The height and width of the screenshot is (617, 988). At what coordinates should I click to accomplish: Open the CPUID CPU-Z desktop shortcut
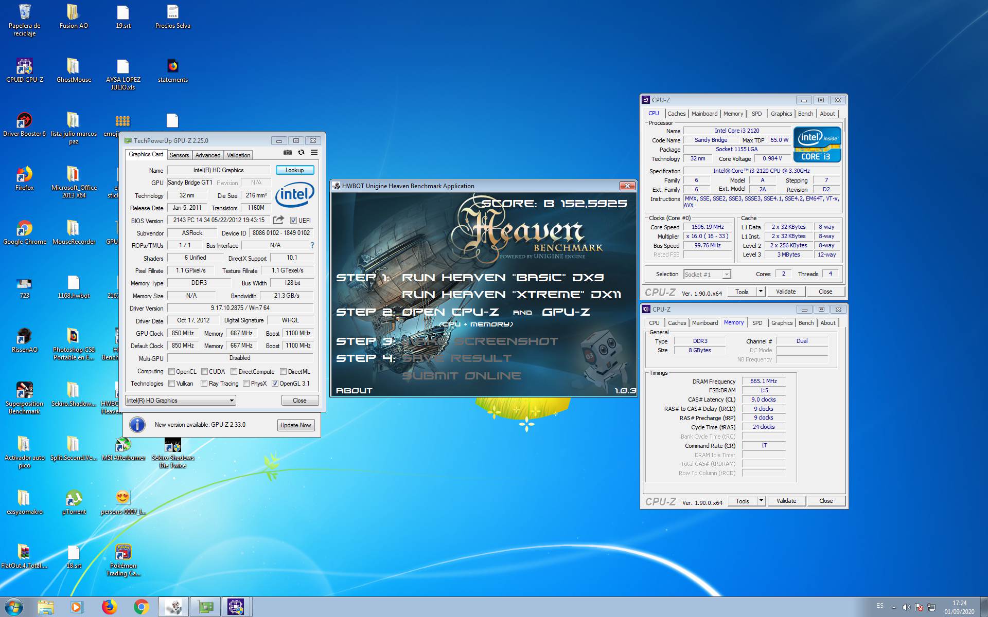point(24,70)
